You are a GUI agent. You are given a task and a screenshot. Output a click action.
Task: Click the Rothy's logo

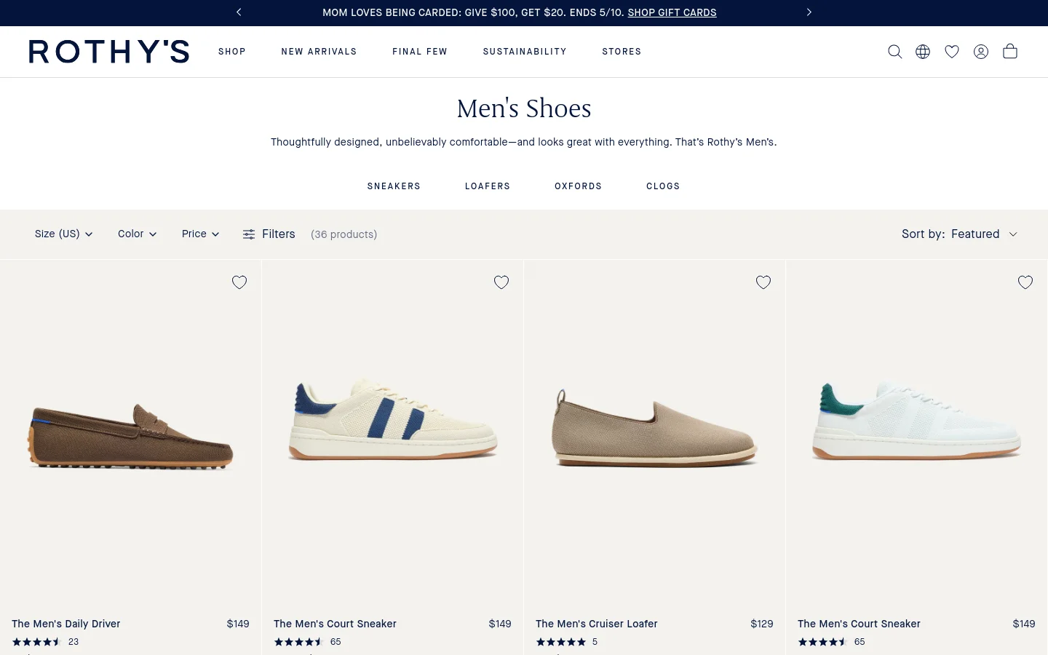tap(109, 52)
